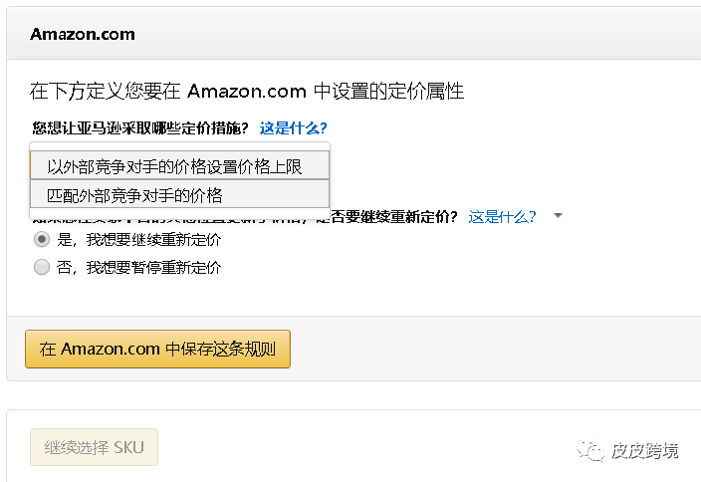Click the small gray arrow beside second 这是什么
This screenshot has height=482, width=701.
[x=558, y=216]
